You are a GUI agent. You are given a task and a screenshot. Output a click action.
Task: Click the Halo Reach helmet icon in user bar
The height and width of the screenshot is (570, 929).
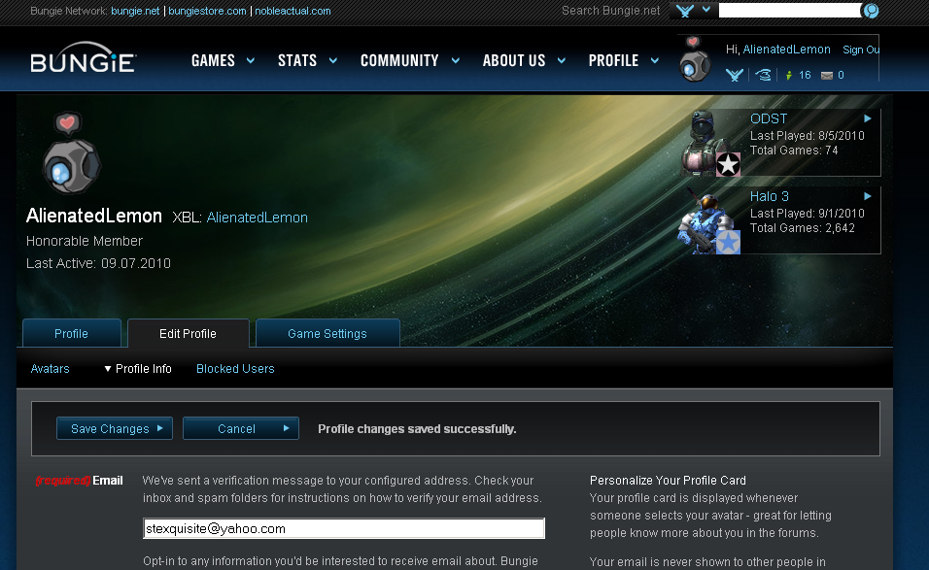coord(763,75)
